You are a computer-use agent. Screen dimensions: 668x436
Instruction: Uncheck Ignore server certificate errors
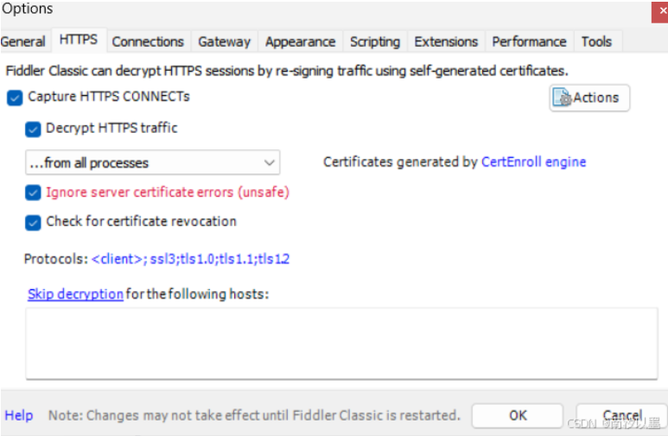click(x=33, y=193)
